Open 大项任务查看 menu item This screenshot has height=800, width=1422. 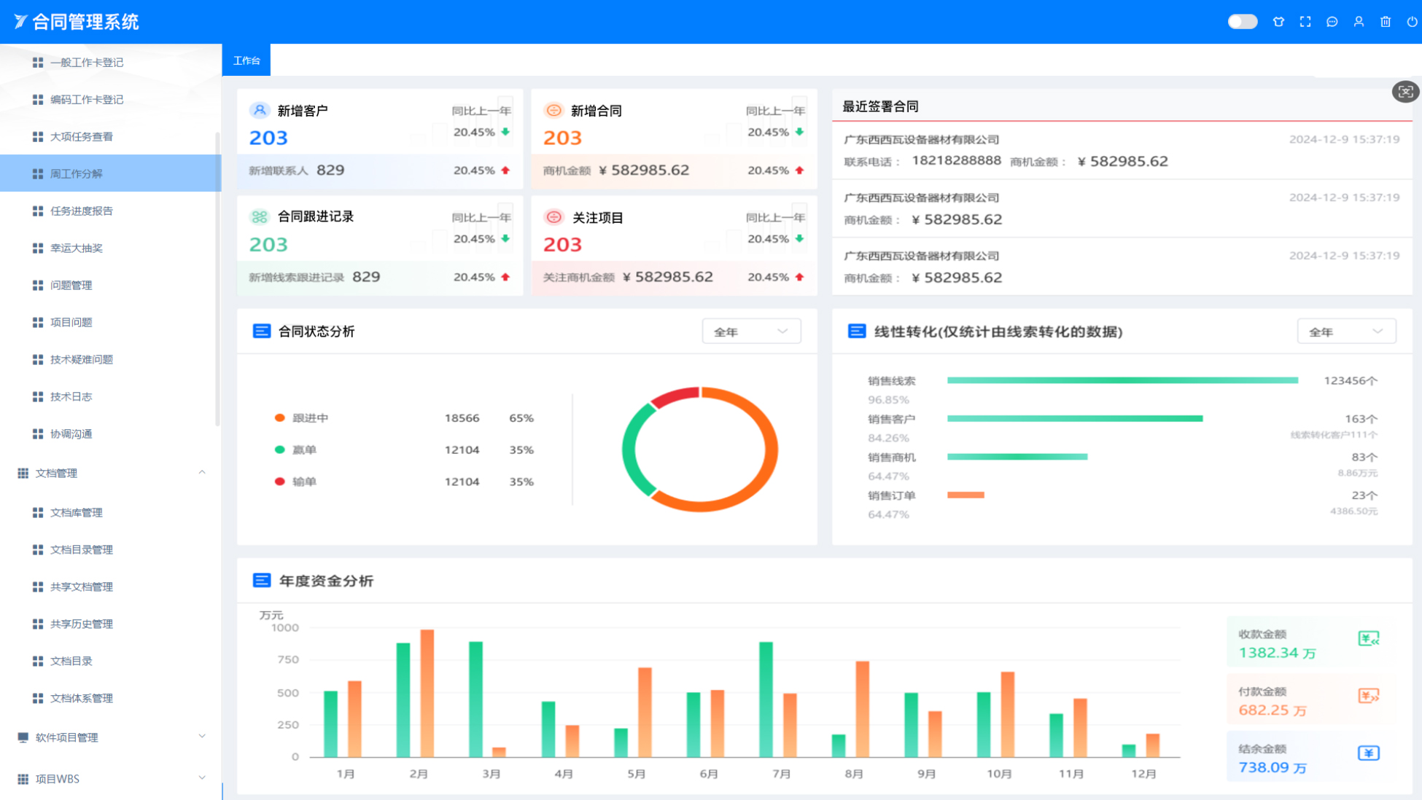pos(111,137)
